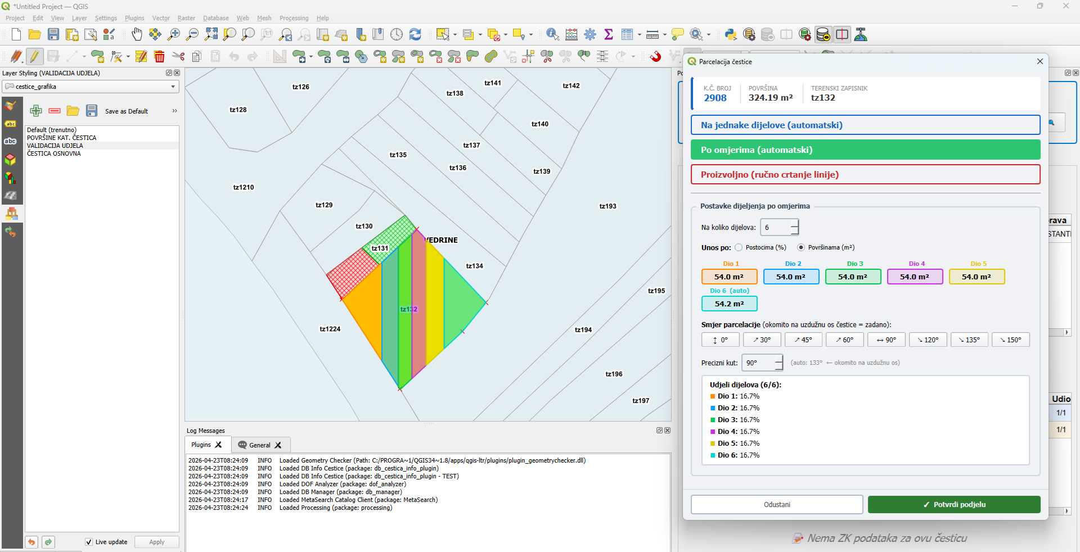The width and height of the screenshot is (1080, 552).
Task: Switch to the Plugins log tab
Action: click(207, 445)
